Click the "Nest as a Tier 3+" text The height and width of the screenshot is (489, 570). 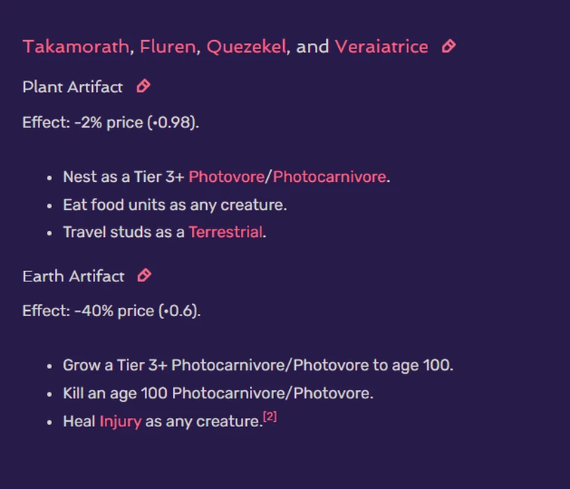124,177
